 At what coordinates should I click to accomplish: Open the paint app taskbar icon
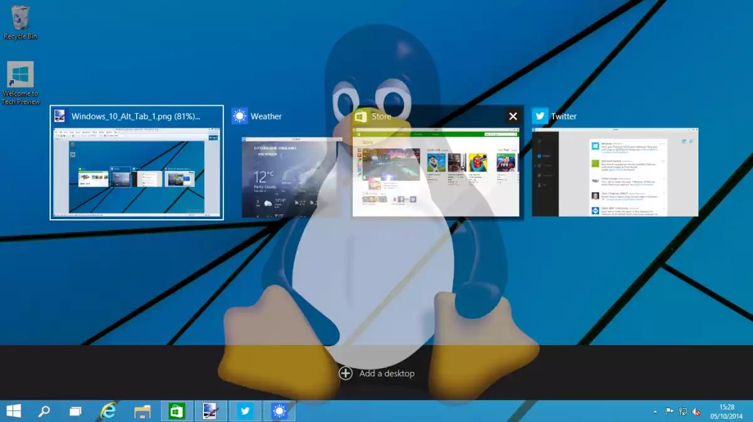(211, 411)
